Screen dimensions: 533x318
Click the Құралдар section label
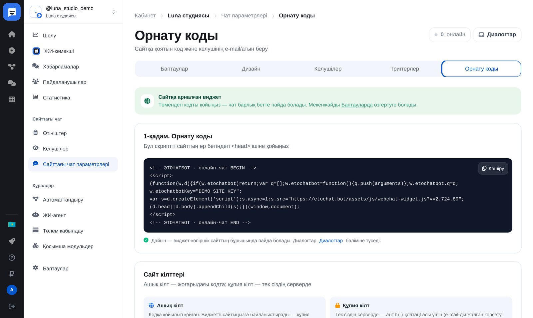click(x=43, y=186)
